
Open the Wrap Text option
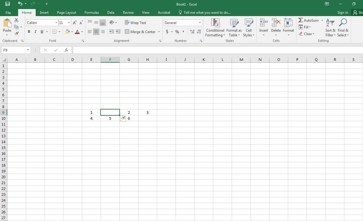pyautogui.click(x=135, y=23)
